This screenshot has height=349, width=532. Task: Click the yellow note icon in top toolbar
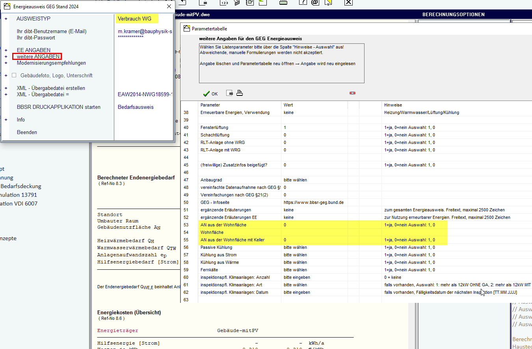click(328, 3)
